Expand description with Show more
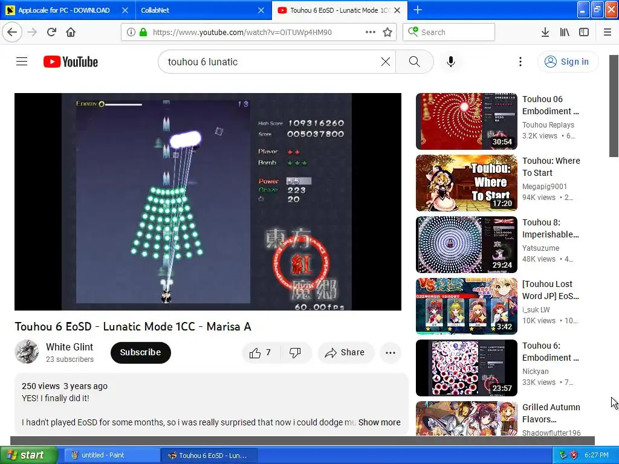 (x=379, y=422)
